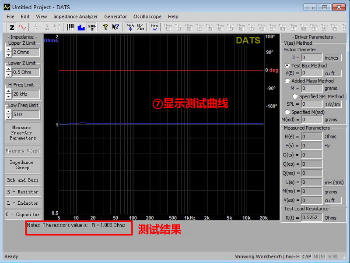
Task: Click the Mem W memory icon
Action: click(x=154, y=27)
